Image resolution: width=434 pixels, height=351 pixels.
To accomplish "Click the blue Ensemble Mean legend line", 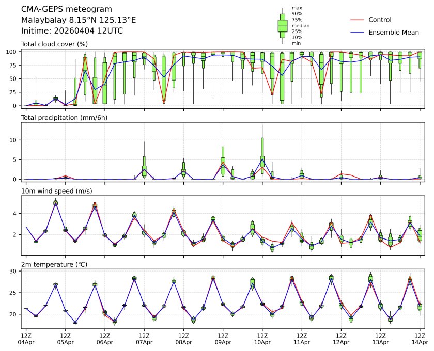I will (x=358, y=33).
